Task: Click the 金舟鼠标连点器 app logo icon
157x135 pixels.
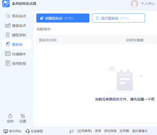Action: point(6,4)
